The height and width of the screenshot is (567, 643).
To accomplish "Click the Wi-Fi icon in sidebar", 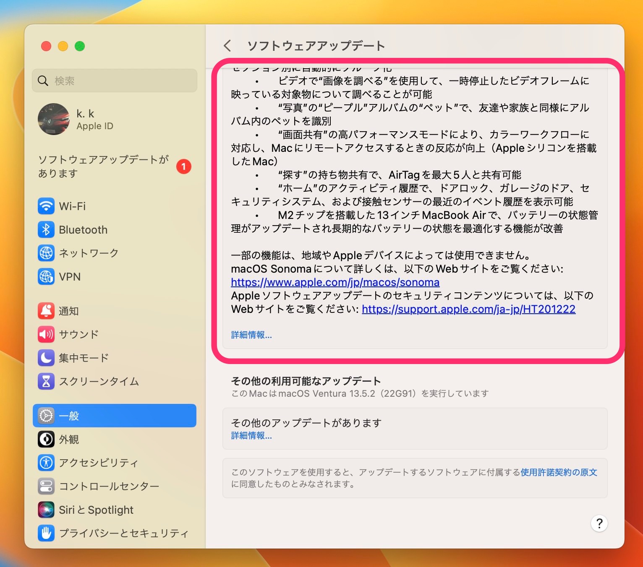I will pyautogui.click(x=46, y=206).
